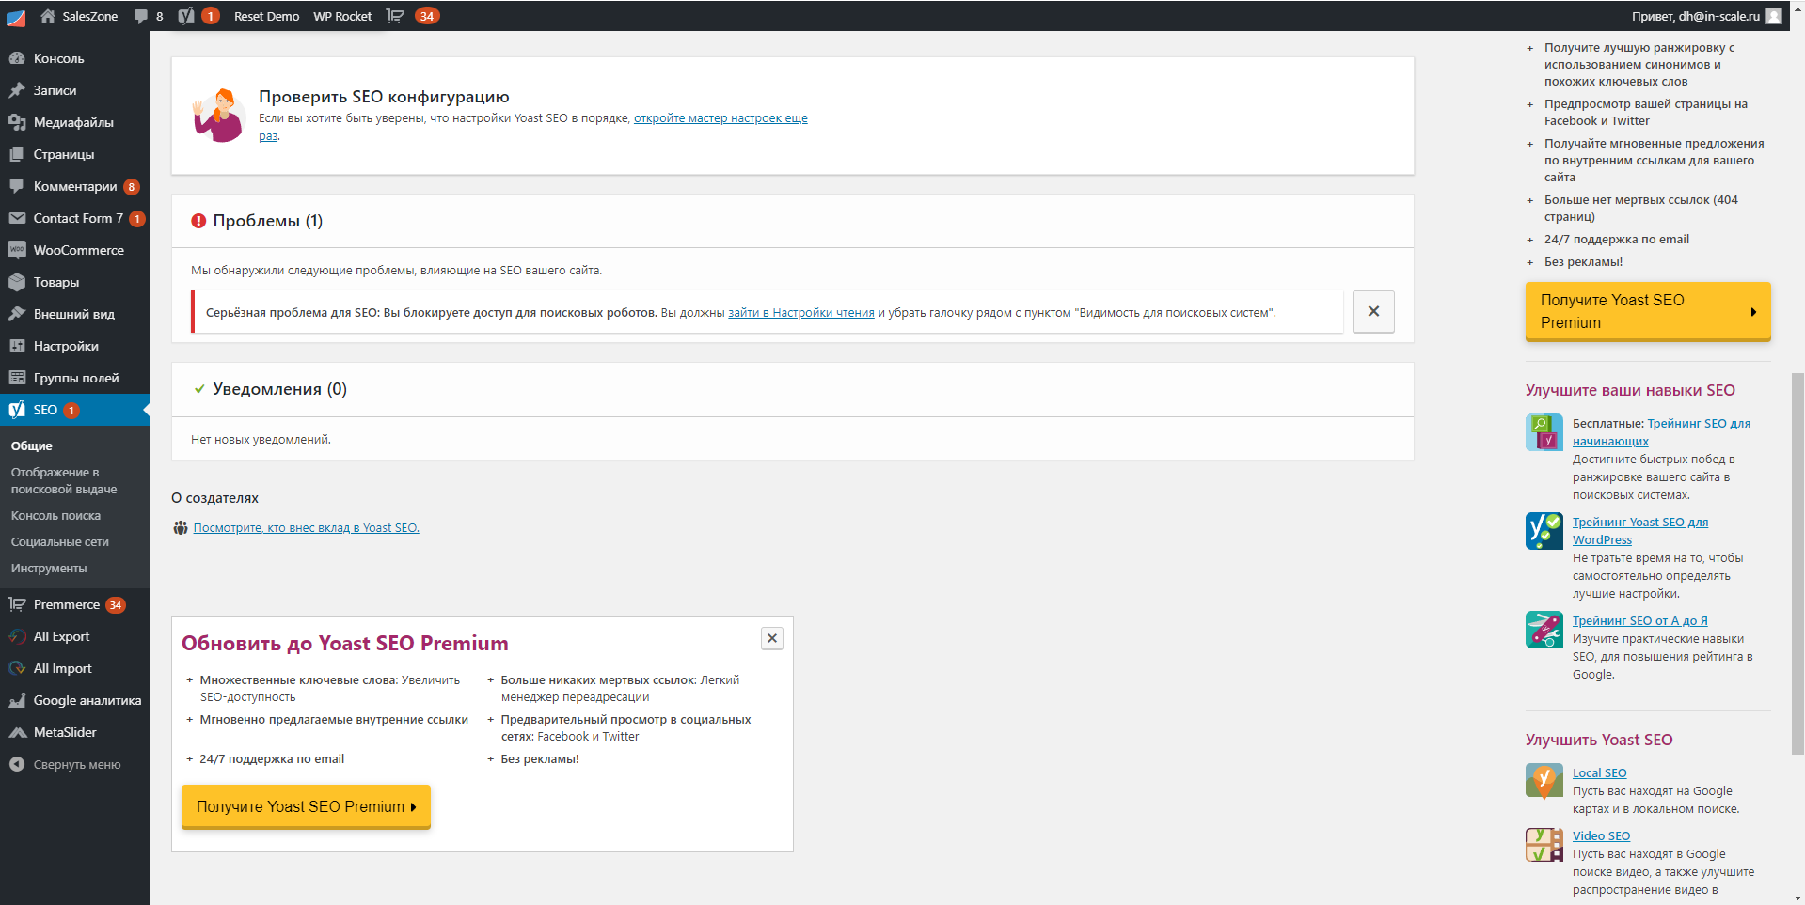1805x905 pixels.
Task: Click the Трейнинг SEO для начинающих icon
Action: tap(1544, 432)
